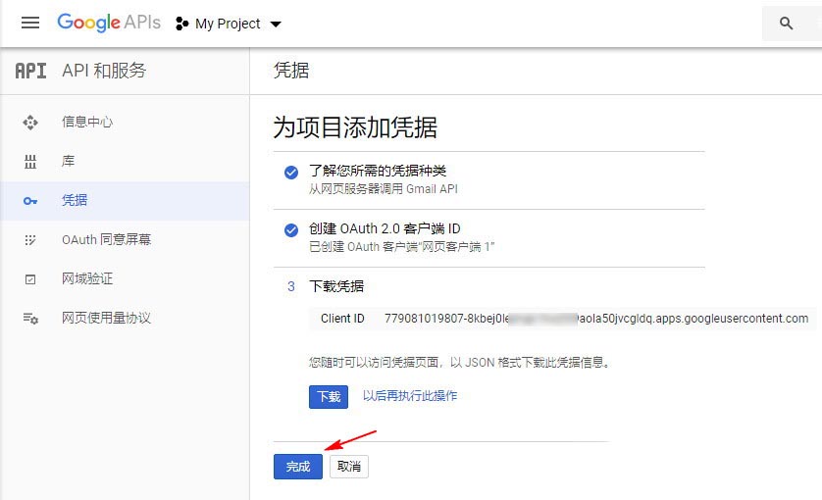Click text 从网页服务器调用 Gmail API
Viewport: 822px width, 500px height.
coord(384,189)
